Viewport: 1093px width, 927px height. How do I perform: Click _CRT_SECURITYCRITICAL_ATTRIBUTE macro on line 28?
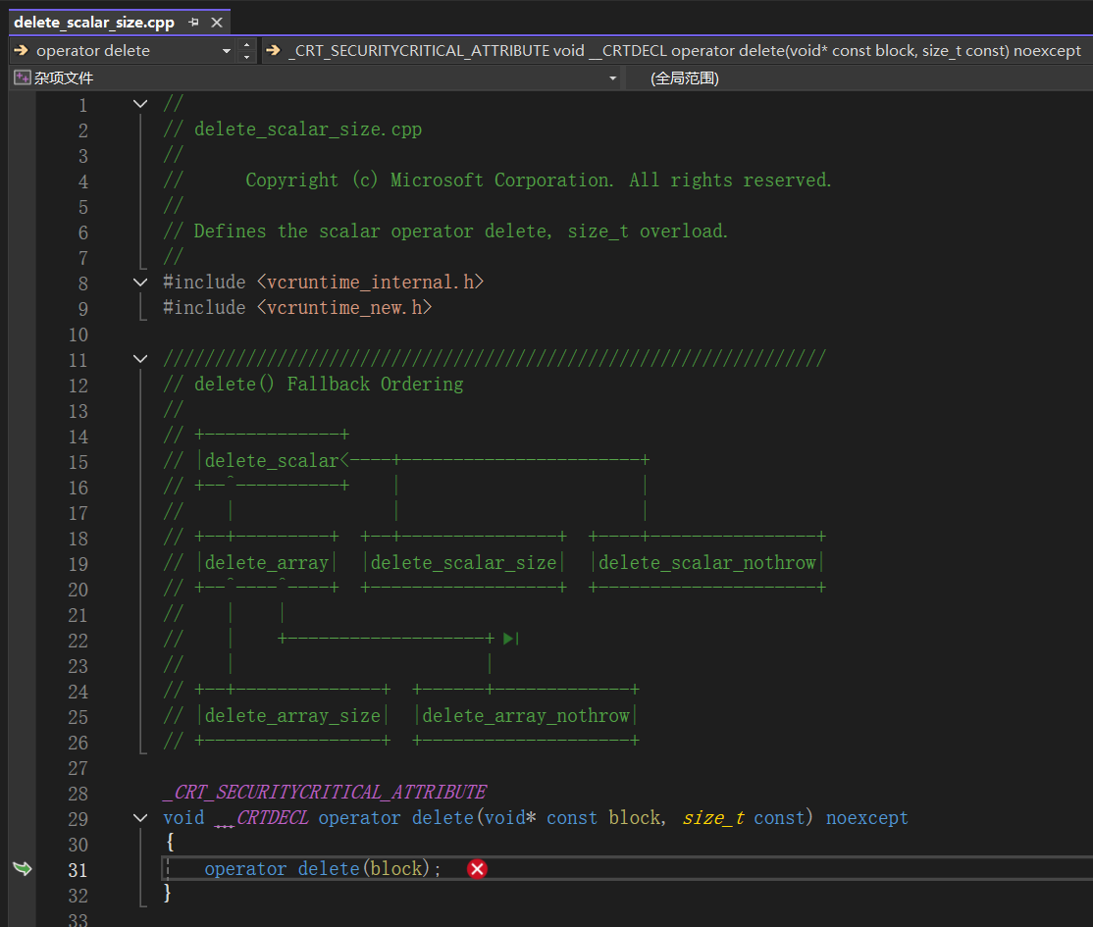[x=325, y=793]
